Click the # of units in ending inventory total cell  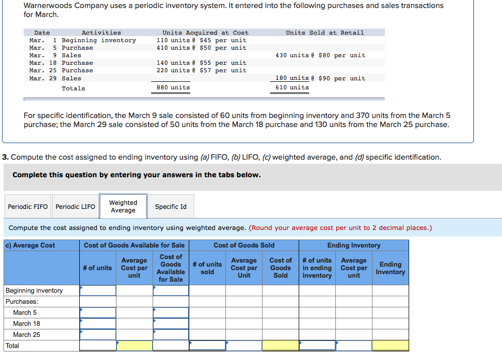(317, 345)
